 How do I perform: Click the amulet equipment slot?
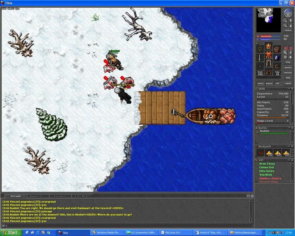(260, 49)
